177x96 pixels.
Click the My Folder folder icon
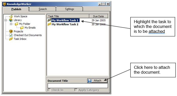coord(17,24)
